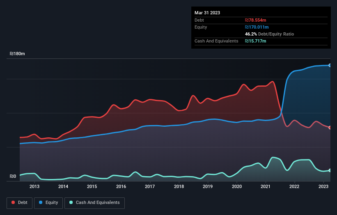Screen dimensions: 337x215
Task: Click the blue Equity legend dot
Action: [41, 202]
